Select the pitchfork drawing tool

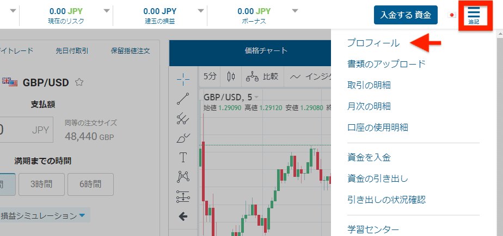[183, 118]
